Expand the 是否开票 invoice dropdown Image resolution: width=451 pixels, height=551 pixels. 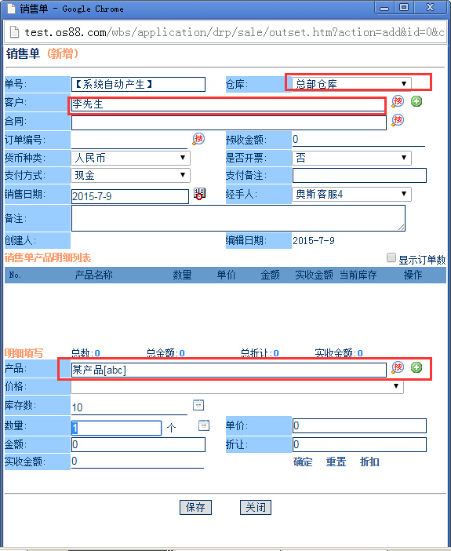click(351, 158)
